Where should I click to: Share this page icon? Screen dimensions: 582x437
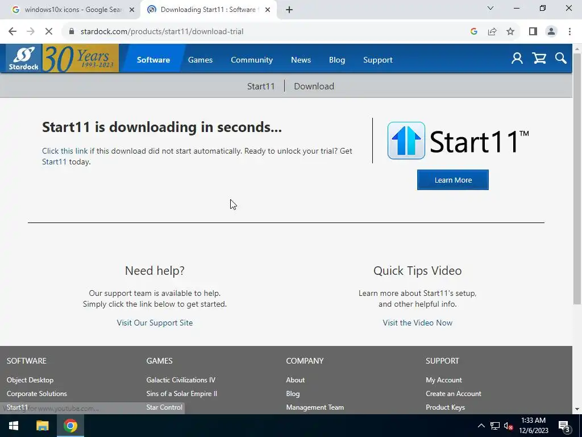click(492, 32)
